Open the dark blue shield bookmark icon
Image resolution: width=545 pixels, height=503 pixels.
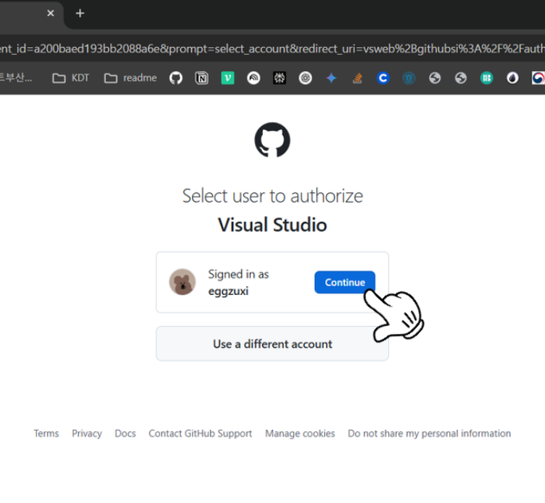click(409, 78)
